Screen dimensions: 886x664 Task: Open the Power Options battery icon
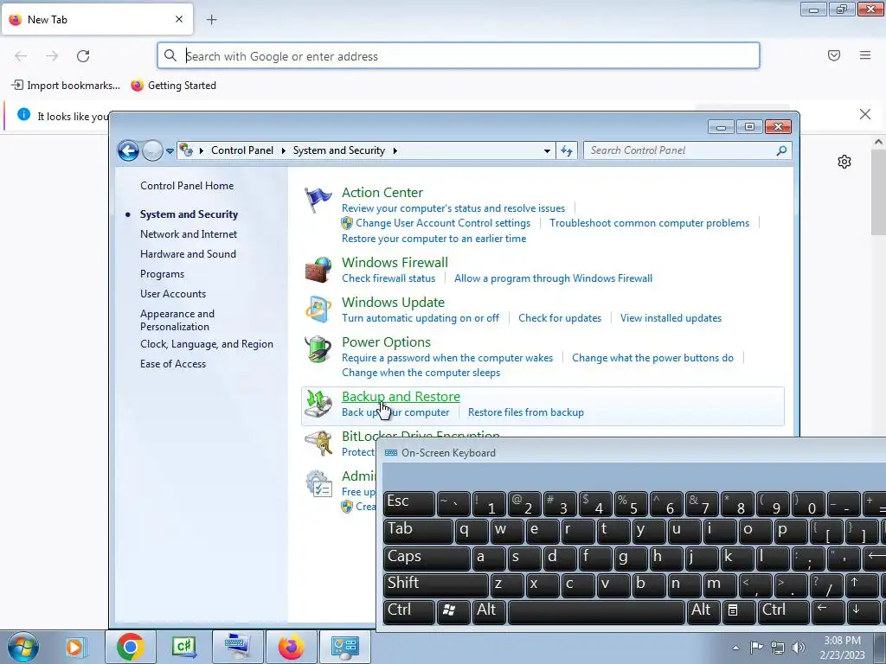coord(318,349)
